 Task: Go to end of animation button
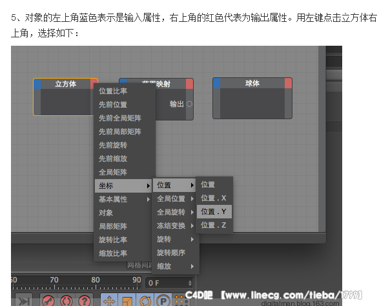click(23, 300)
